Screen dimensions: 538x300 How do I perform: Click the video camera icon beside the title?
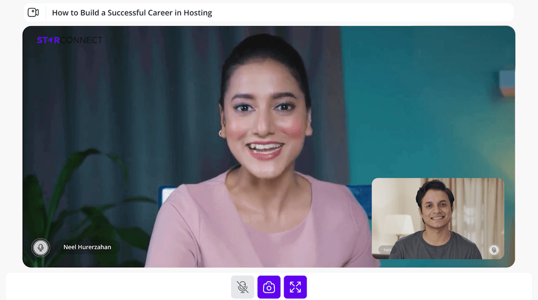(x=33, y=12)
